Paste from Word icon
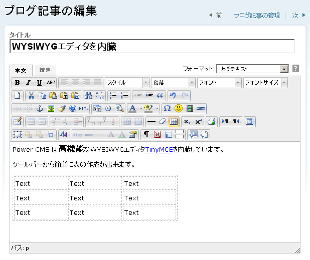The image size is (310, 260). coord(75,96)
